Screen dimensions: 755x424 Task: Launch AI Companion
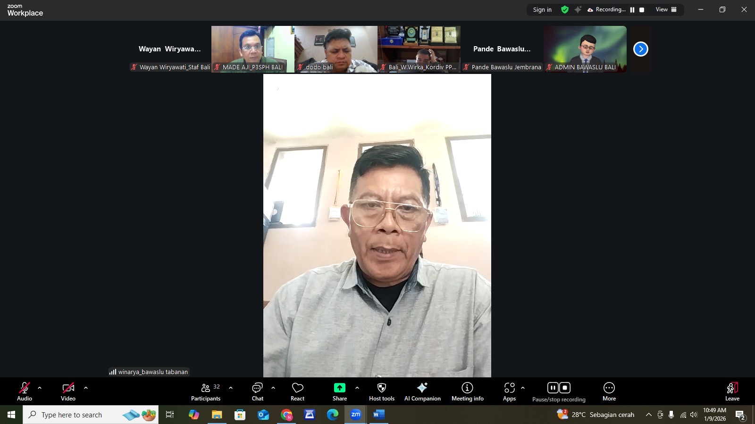(x=422, y=391)
